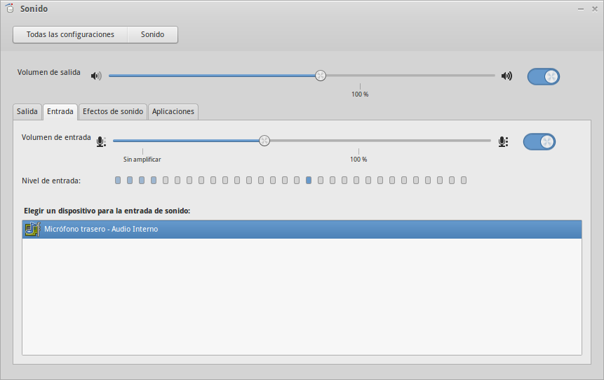Set input volume at Sin amplificar mark
This screenshot has height=380, width=604.
142,141
